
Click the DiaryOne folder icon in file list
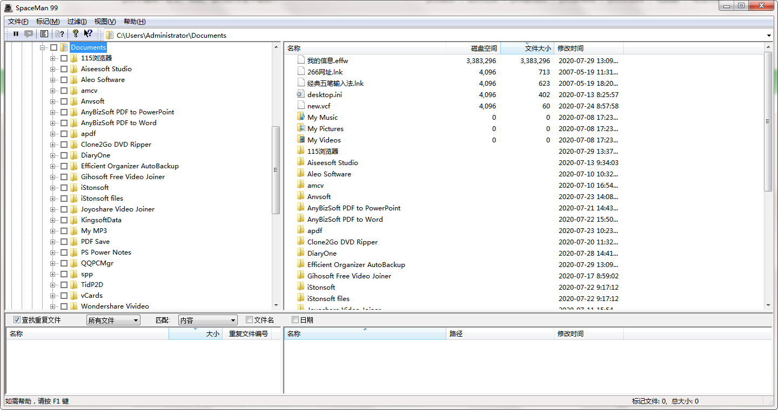pyautogui.click(x=301, y=253)
